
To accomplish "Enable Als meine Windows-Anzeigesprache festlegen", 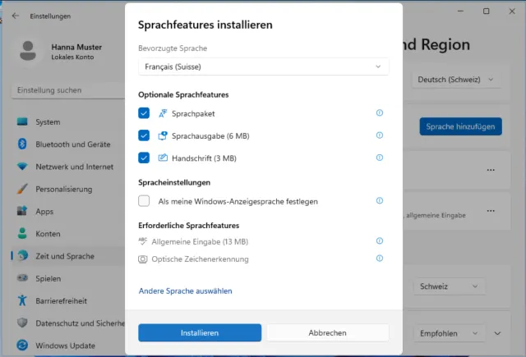I will (145, 201).
